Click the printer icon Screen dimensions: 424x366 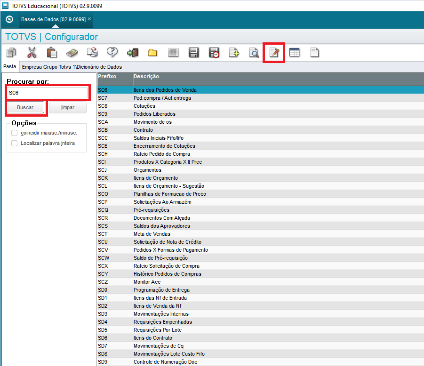pos(92,52)
